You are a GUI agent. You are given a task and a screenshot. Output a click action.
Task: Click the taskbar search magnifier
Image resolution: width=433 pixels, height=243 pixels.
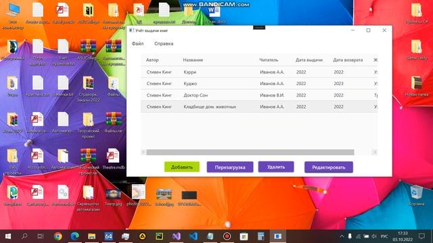24,236
